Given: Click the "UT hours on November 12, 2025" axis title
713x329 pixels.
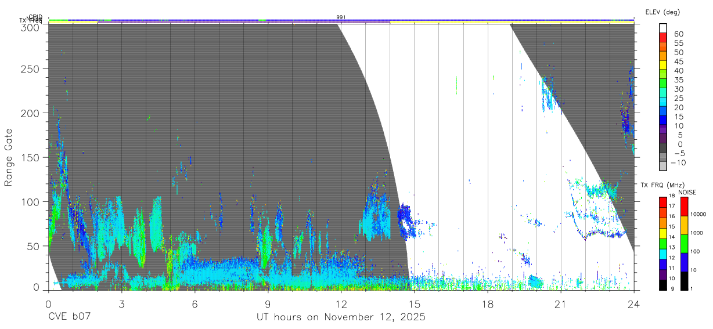Looking at the screenshot, I should point(341,317).
